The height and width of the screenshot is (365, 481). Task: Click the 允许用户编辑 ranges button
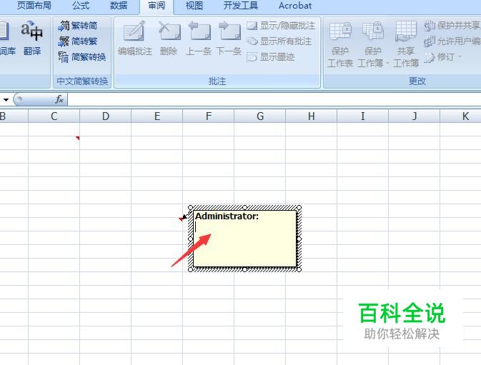point(452,41)
